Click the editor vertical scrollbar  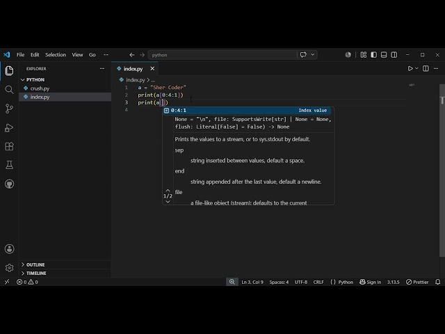pyautogui.click(x=442, y=170)
